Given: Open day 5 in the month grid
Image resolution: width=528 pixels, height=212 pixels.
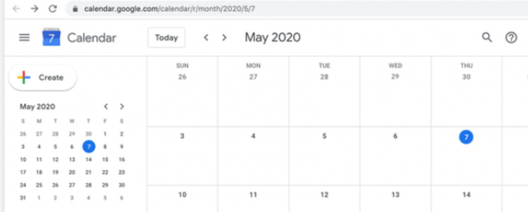Looking at the screenshot, I should click(324, 137).
